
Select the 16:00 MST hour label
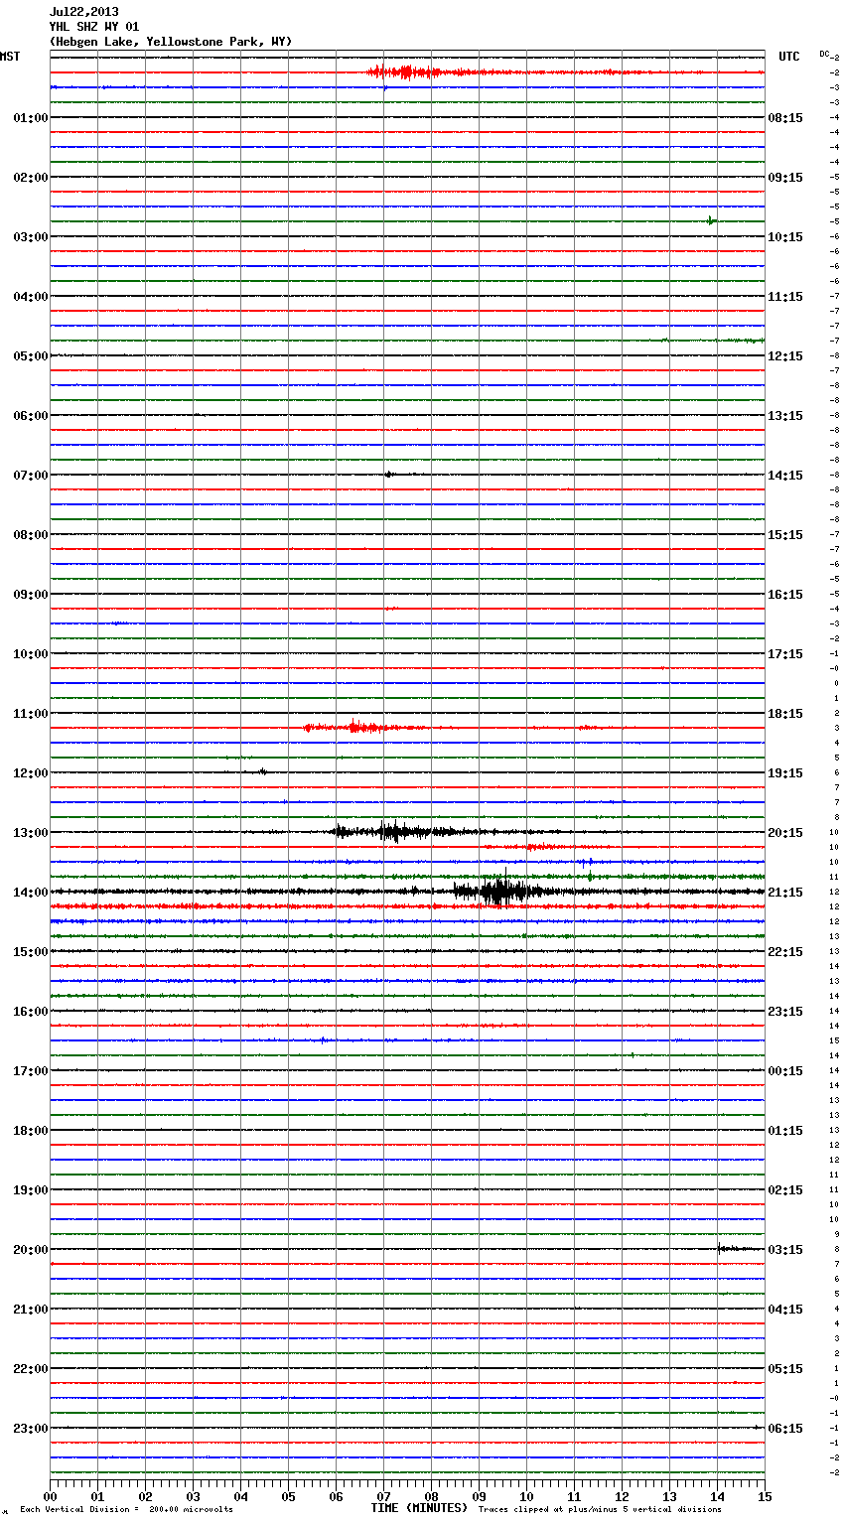(x=31, y=1012)
